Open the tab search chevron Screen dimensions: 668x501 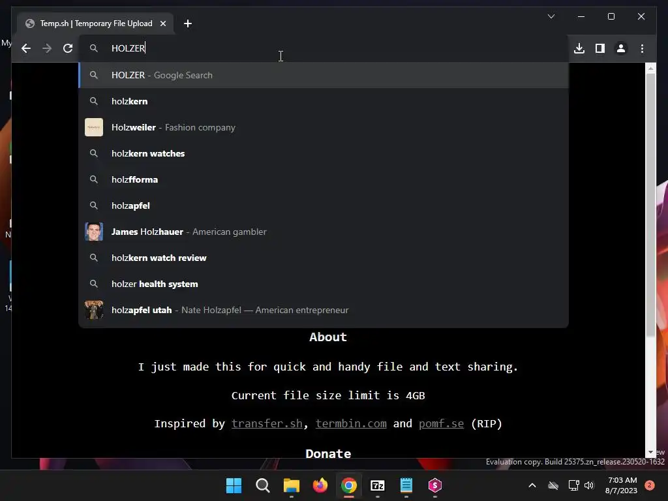[x=551, y=16]
